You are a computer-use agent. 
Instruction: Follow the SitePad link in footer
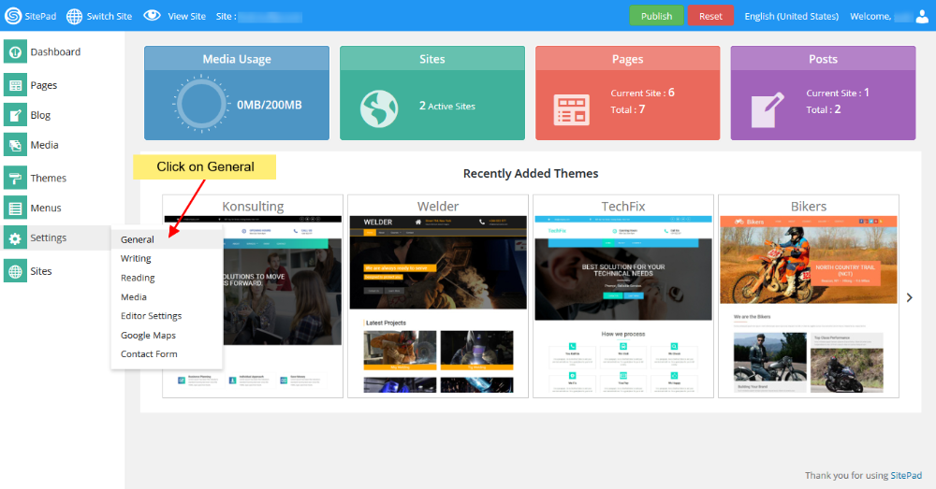(x=906, y=475)
